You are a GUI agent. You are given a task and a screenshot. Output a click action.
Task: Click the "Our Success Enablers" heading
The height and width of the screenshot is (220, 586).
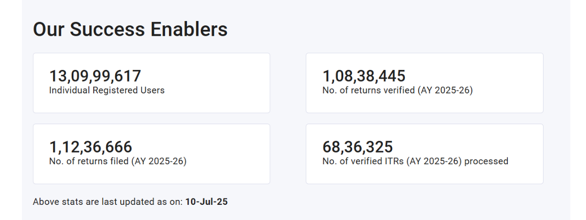pos(130,30)
